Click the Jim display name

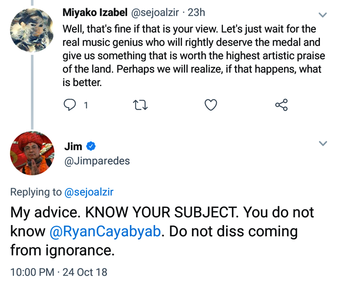click(73, 147)
